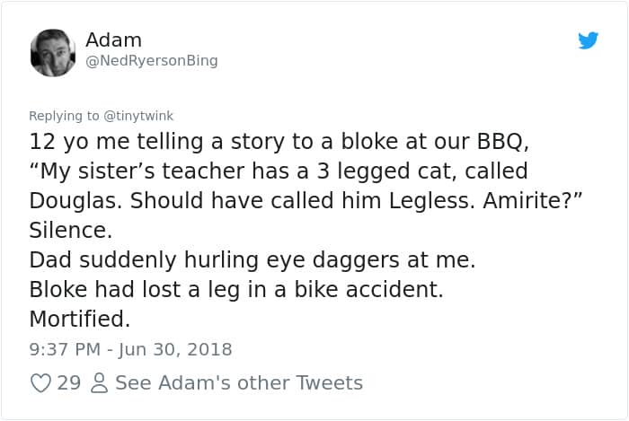Click the like count 29
The image size is (629, 421).
coord(69,383)
